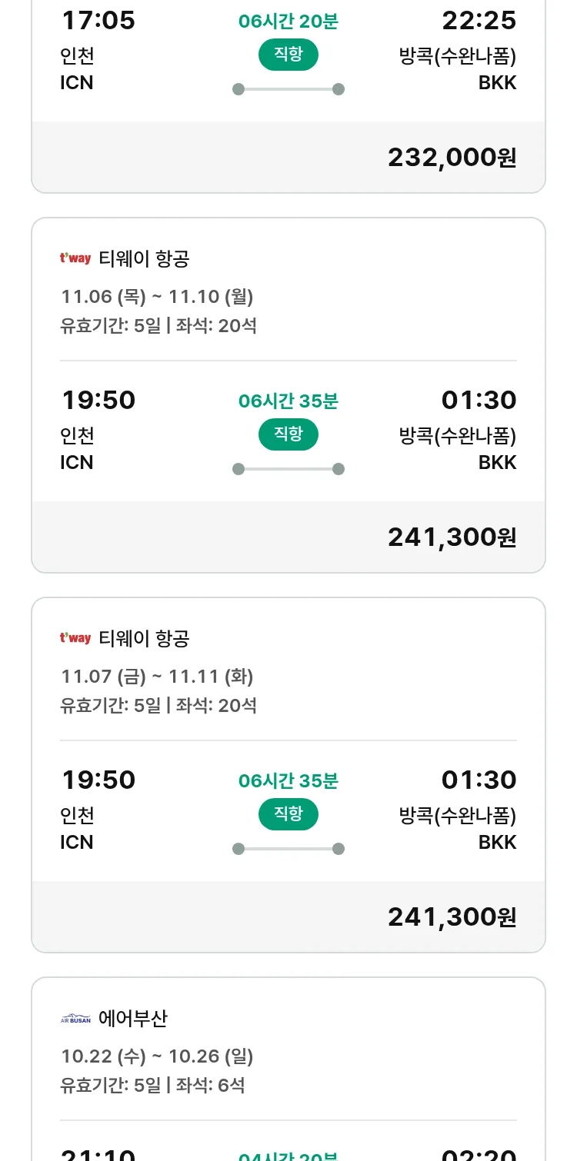Tap 직항 badge on the 11.07 t'way flight
This screenshot has height=1161, width=577.
pos(288,814)
